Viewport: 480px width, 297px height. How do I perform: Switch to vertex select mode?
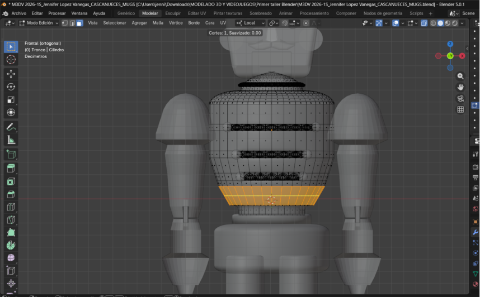click(x=65, y=23)
